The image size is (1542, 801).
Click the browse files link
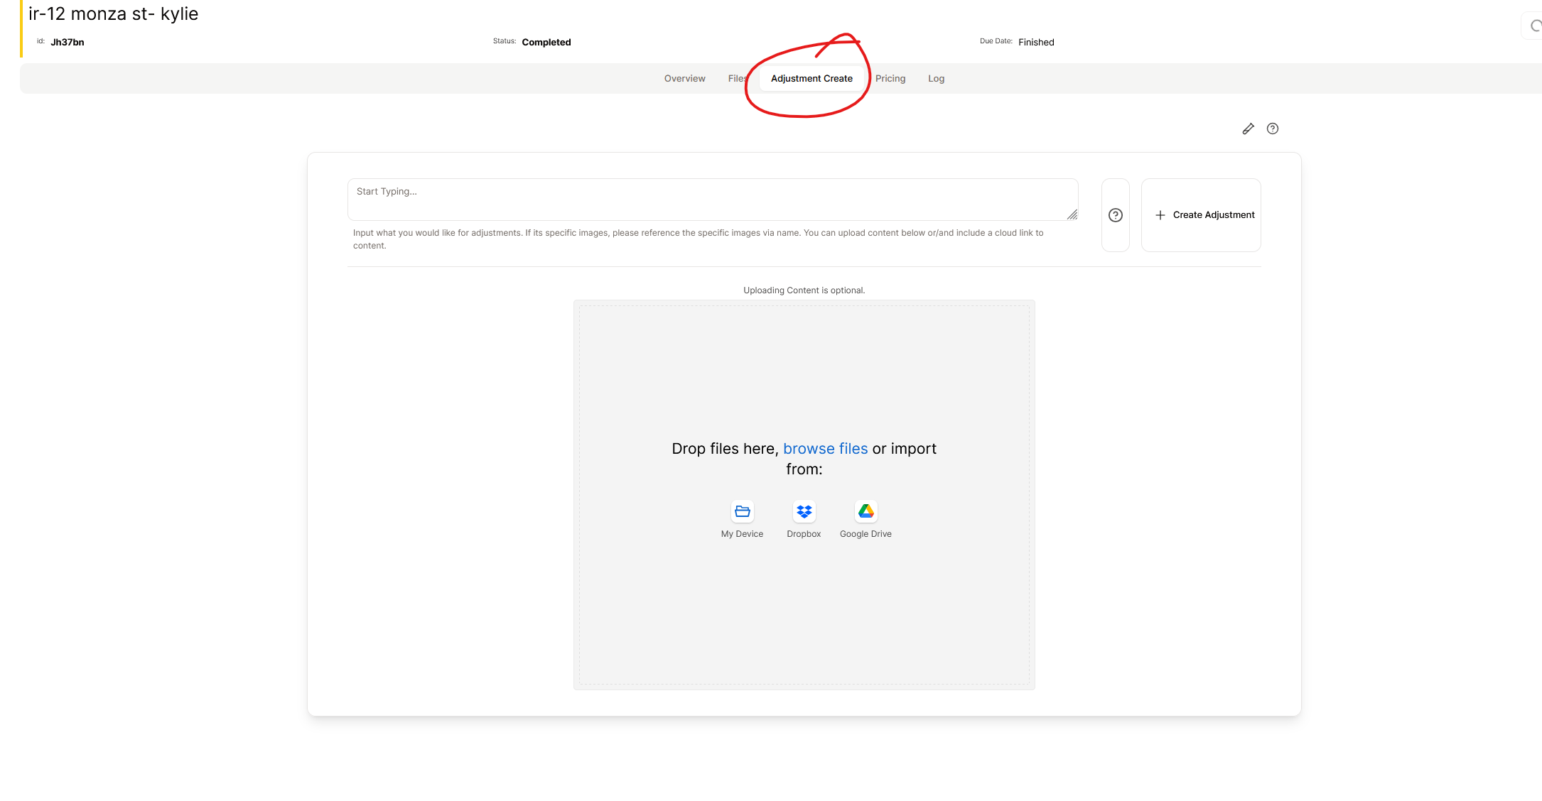pyautogui.click(x=825, y=449)
